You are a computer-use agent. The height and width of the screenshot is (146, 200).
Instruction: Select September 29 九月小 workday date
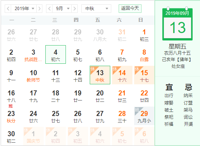[x=144, y=116]
